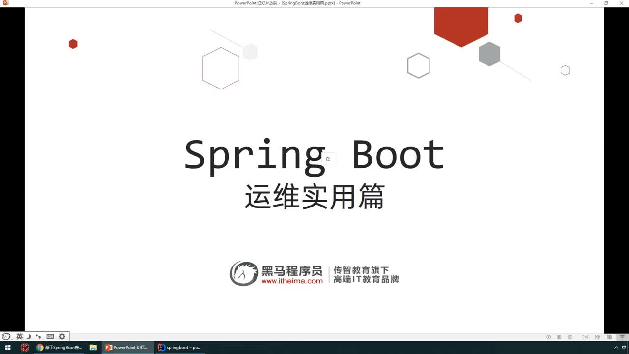The width and height of the screenshot is (629, 354).
Task: Toggle the 中 input method tray indicator
Action: pyautogui.click(x=624, y=348)
